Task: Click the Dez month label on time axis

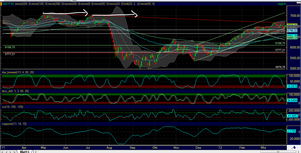Action: pyautogui.click(x=198, y=148)
